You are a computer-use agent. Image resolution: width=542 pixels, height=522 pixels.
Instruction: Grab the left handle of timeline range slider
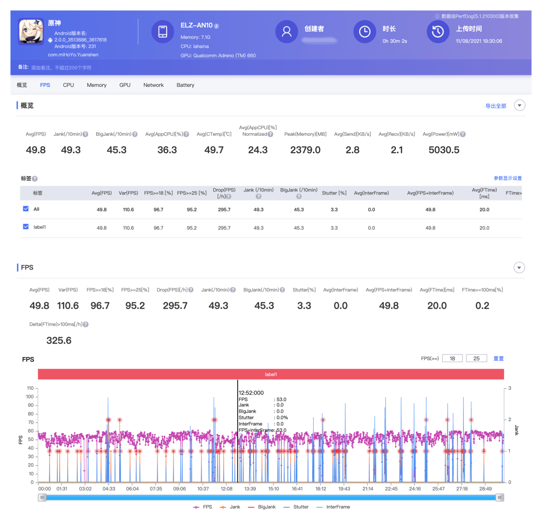point(42,497)
